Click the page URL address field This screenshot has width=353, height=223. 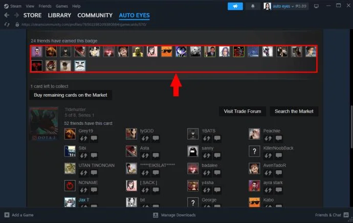(x=84, y=25)
